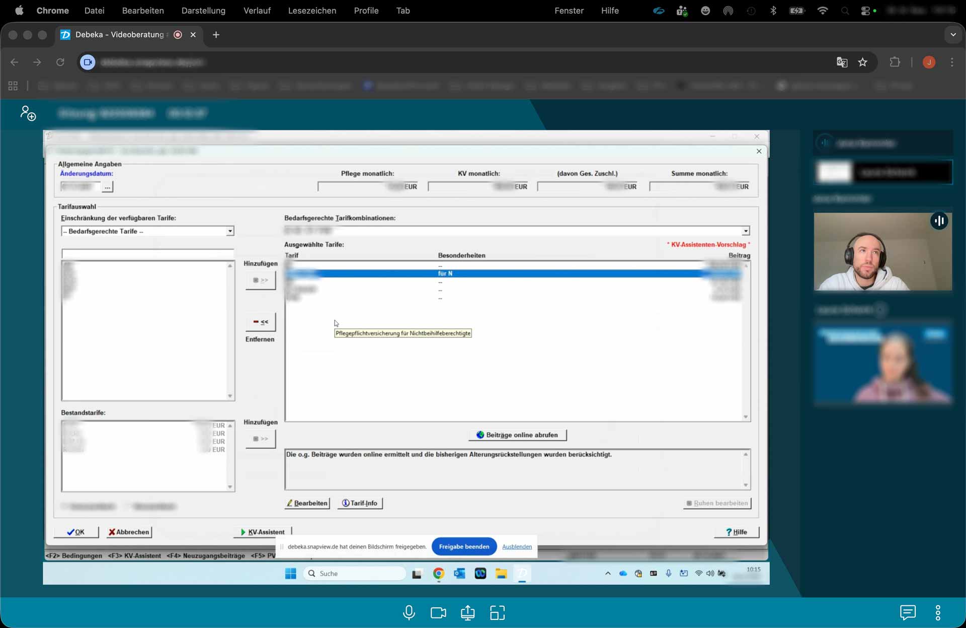Open the Google Translate page icon
The width and height of the screenshot is (966, 628).
(x=842, y=62)
